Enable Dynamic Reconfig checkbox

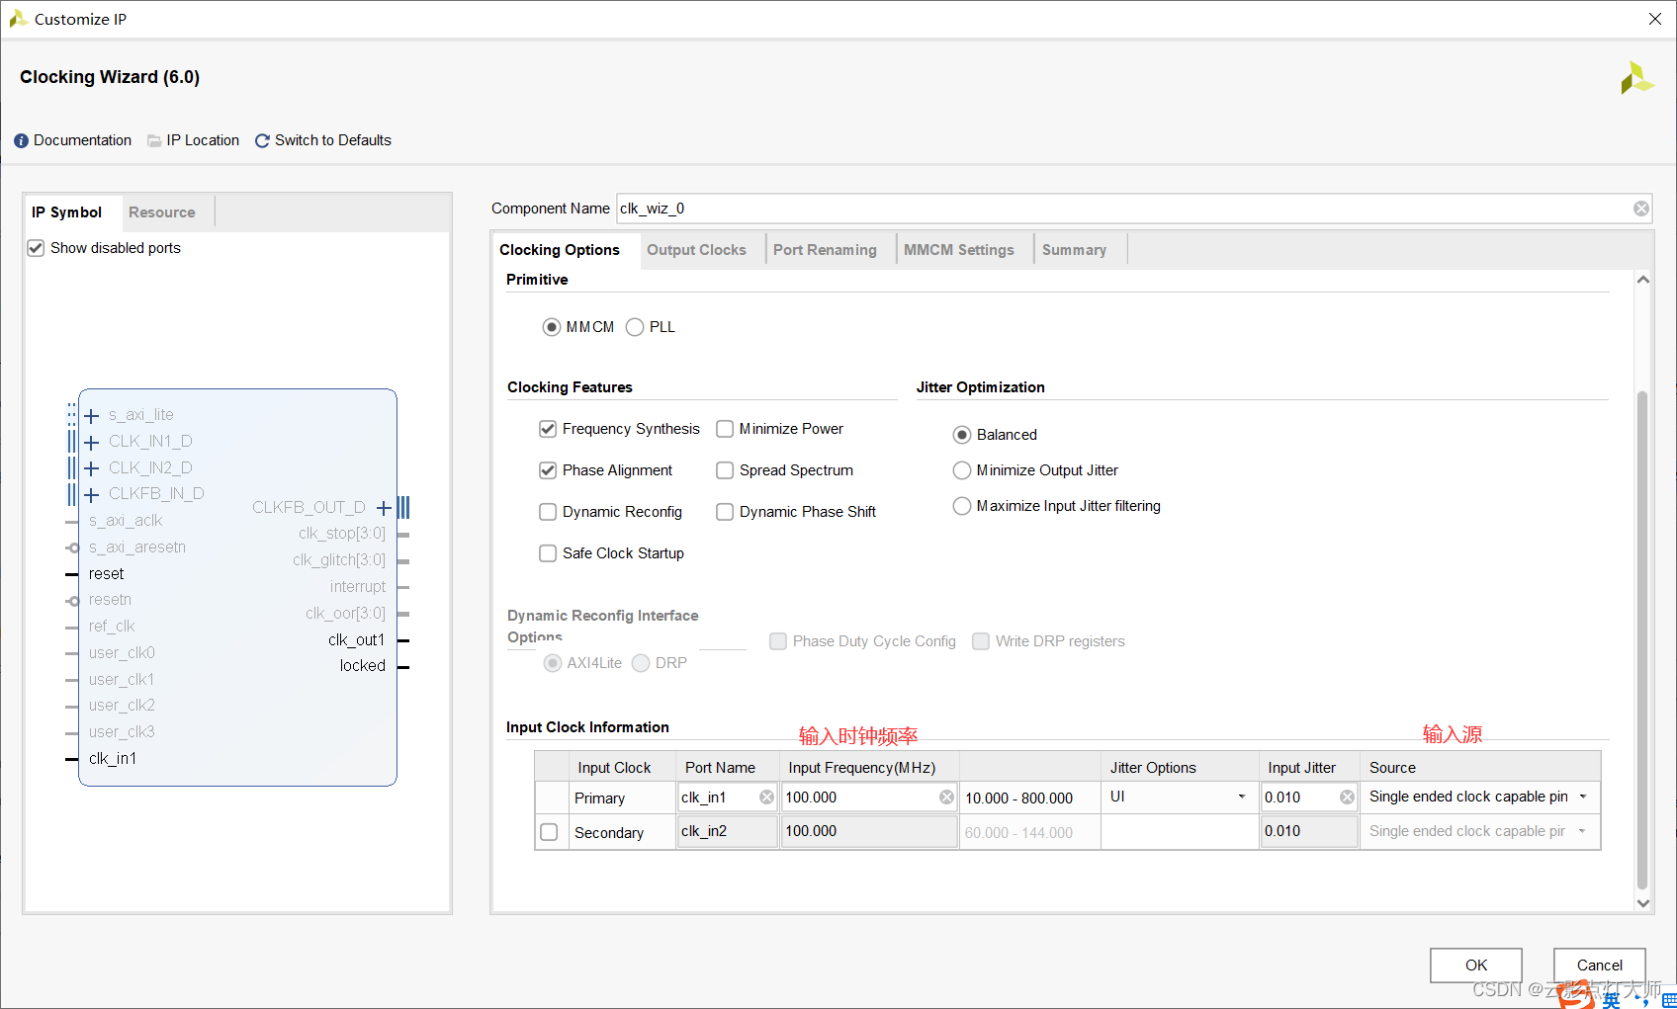pyautogui.click(x=548, y=512)
